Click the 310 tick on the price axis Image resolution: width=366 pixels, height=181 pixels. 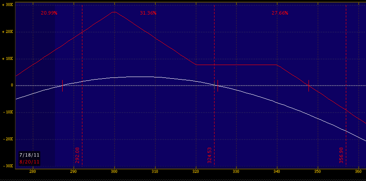point(154,172)
